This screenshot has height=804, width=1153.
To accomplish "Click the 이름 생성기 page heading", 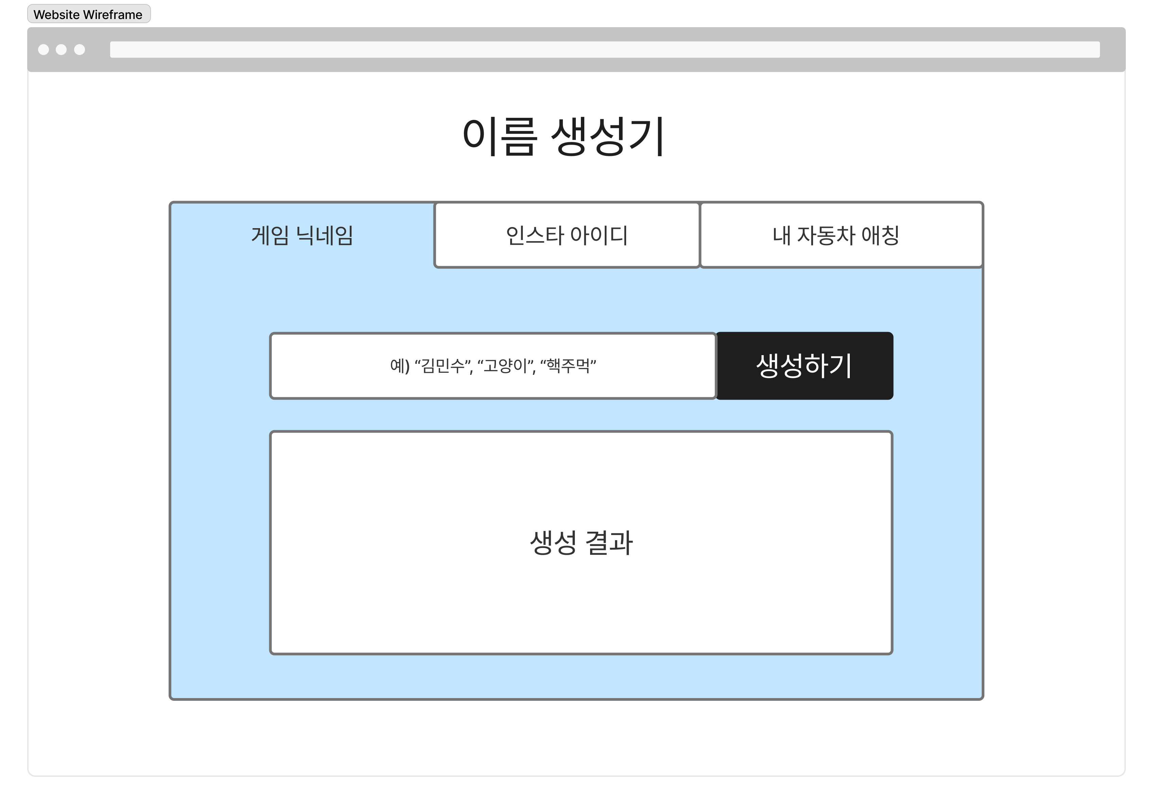I will click(564, 136).
